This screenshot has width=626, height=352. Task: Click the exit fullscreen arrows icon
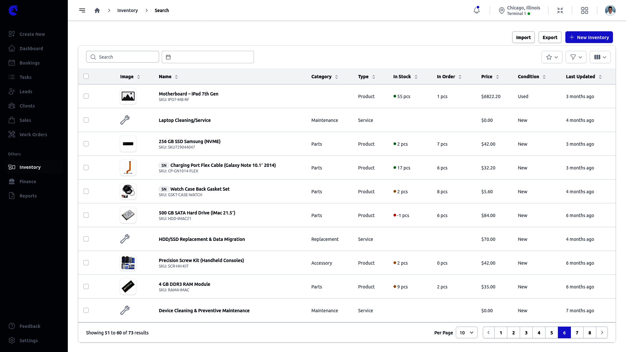click(560, 10)
